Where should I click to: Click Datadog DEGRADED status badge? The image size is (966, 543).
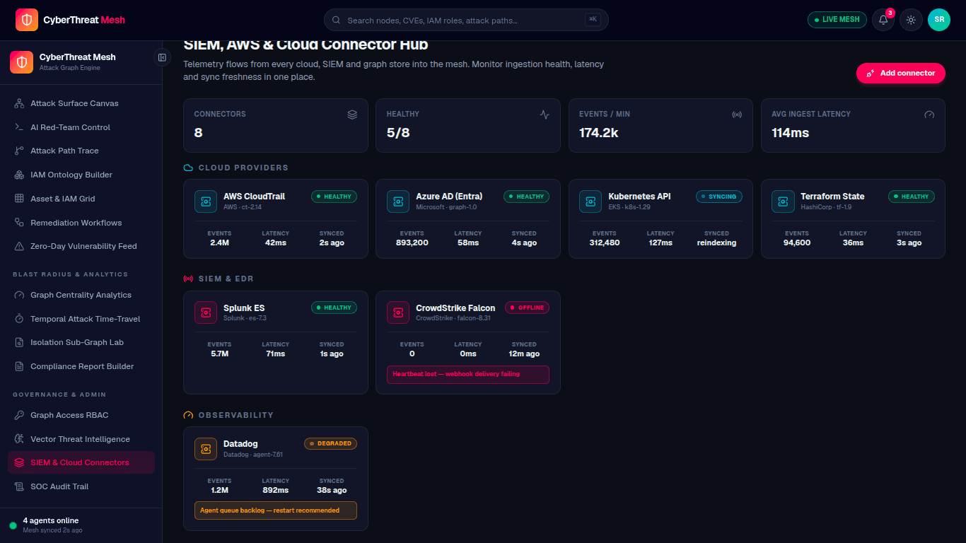coord(331,443)
